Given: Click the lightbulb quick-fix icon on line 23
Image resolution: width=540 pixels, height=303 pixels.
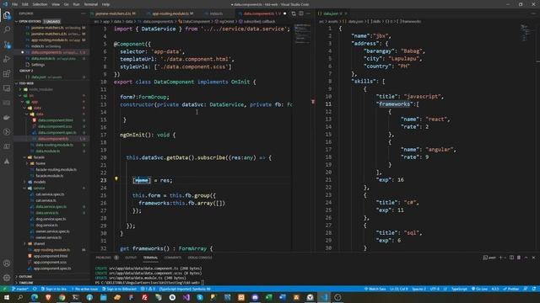Looking at the screenshot, I should coord(116,179).
